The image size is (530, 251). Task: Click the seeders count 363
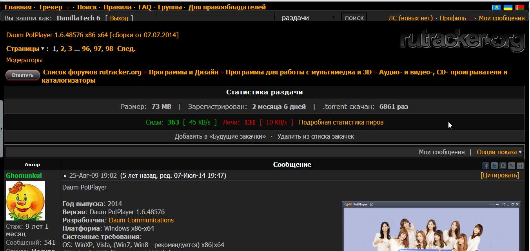tap(173, 122)
